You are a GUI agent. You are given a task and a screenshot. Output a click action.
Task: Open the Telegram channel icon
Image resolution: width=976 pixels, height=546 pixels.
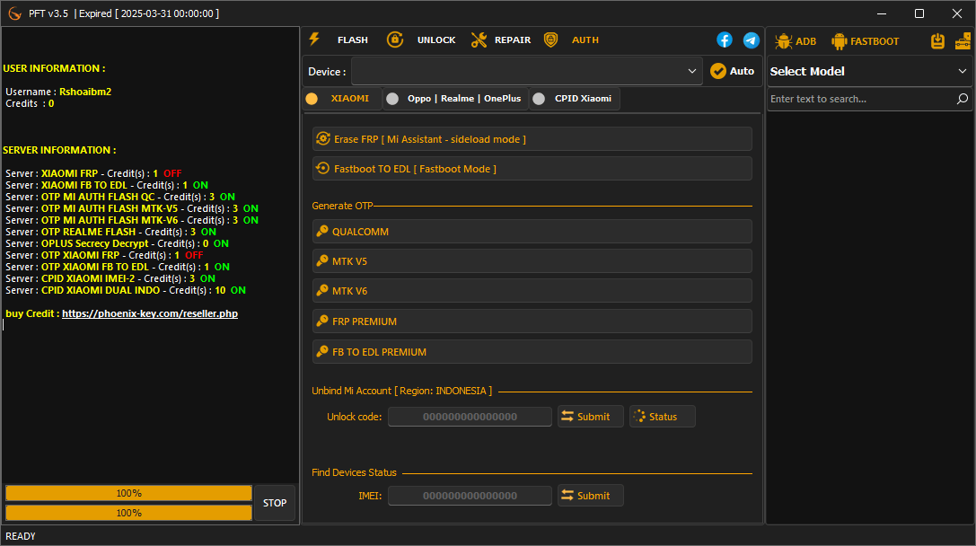tap(752, 40)
